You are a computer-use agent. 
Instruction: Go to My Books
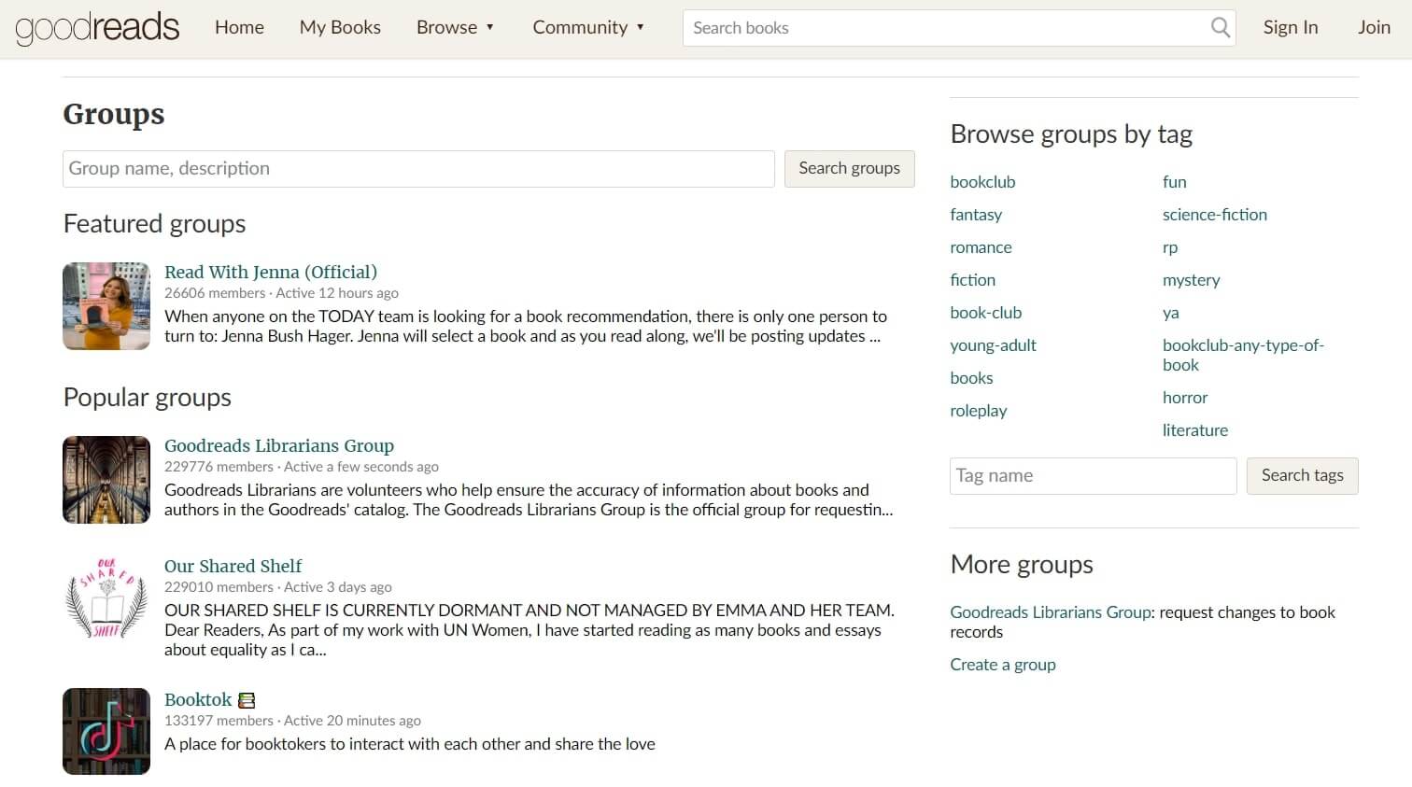point(340,28)
